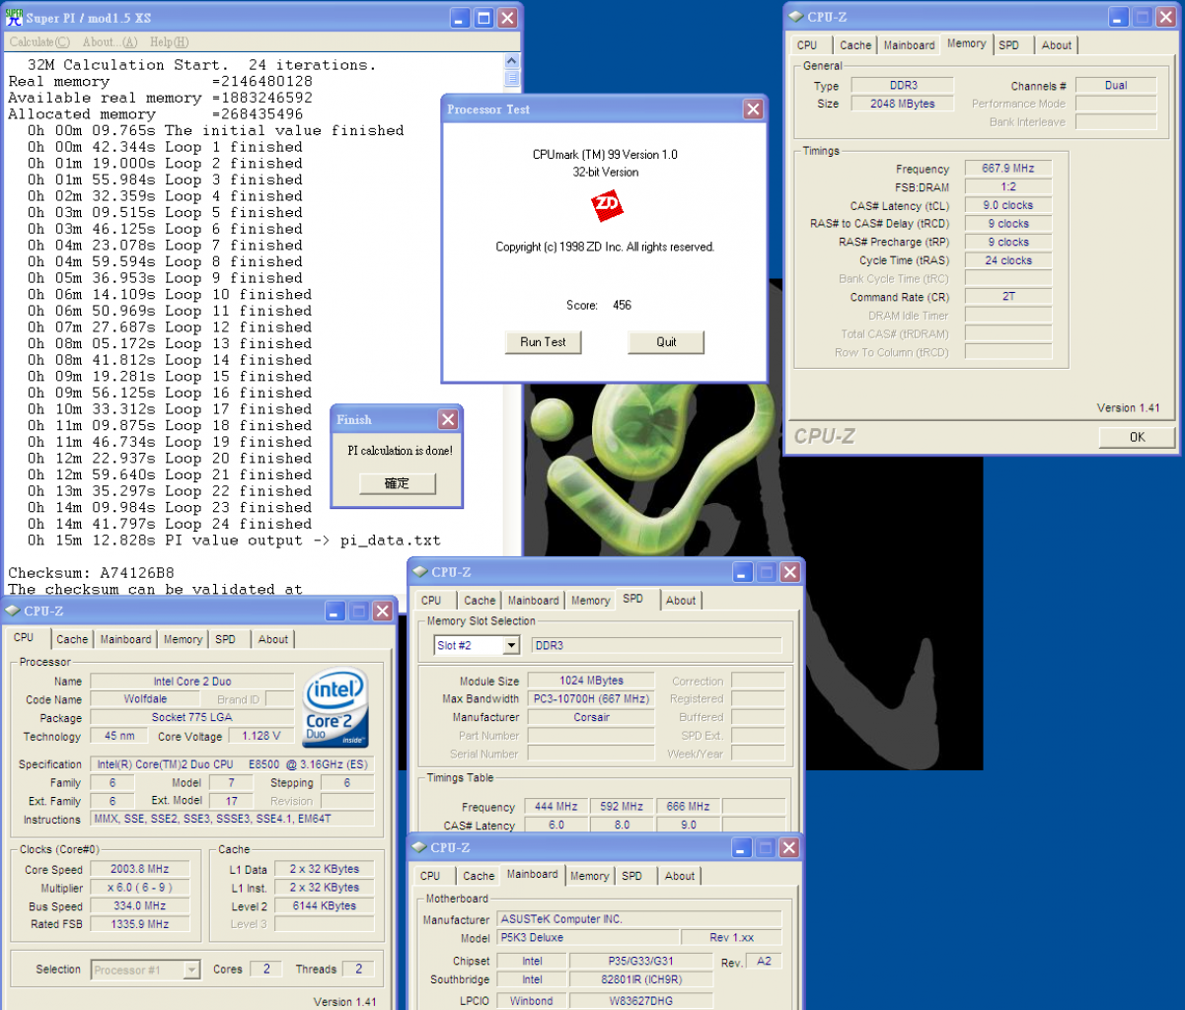Image resolution: width=1185 pixels, height=1010 pixels.
Task: Switch to Caches tab in Memory window
Action: pos(855,45)
